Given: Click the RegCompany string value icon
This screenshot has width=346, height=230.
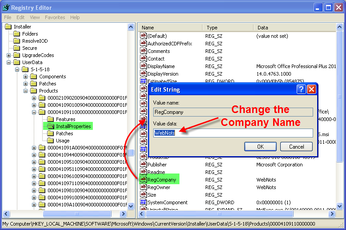Looking at the screenshot, I should (x=143, y=179).
